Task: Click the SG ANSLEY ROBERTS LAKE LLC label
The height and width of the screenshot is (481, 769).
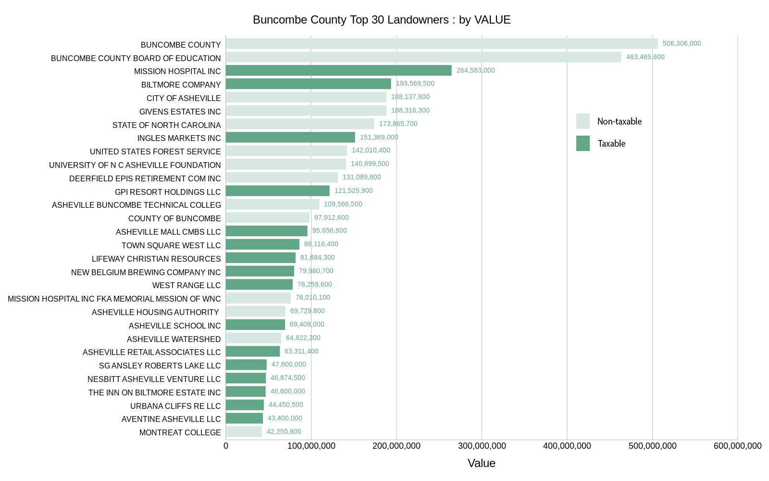Action: pyautogui.click(x=160, y=366)
